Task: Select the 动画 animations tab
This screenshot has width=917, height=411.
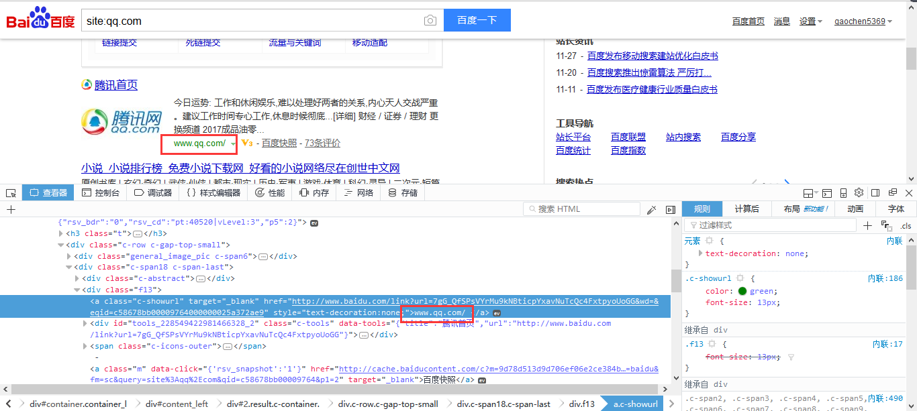Action: click(855, 209)
